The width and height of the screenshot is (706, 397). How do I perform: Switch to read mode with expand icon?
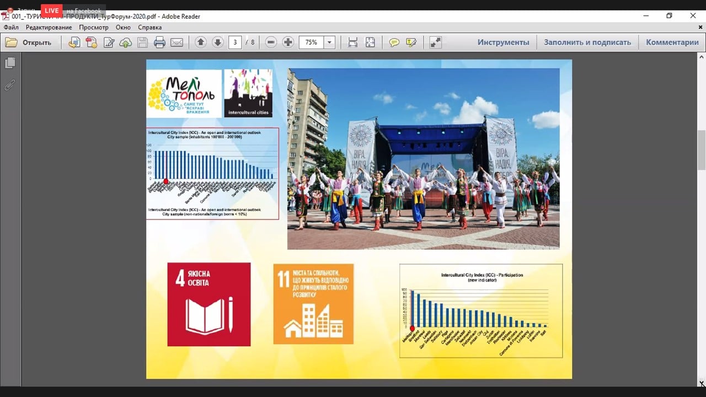pos(435,42)
